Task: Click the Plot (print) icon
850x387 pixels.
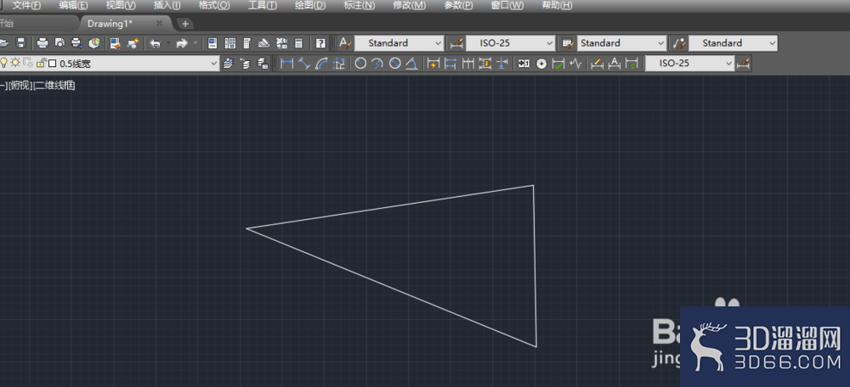Action: (42, 42)
